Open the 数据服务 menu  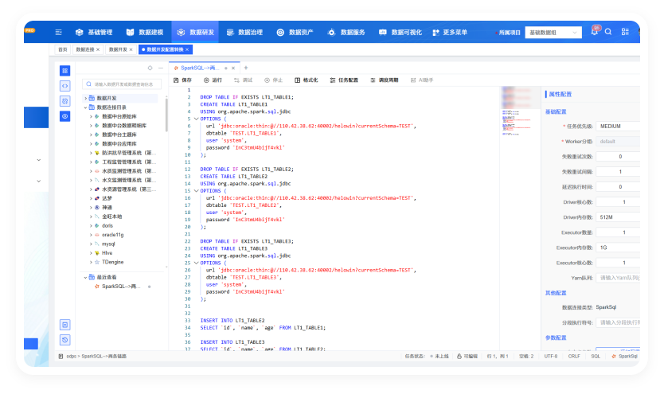346,32
